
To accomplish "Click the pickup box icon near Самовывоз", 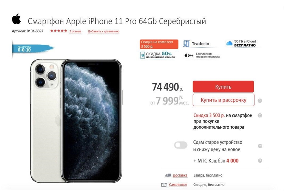I will pos(164,185).
